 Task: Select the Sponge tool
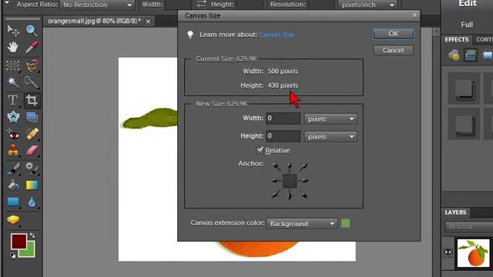click(13, 220)
